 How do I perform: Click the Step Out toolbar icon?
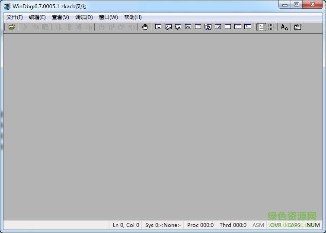(121, 27)
